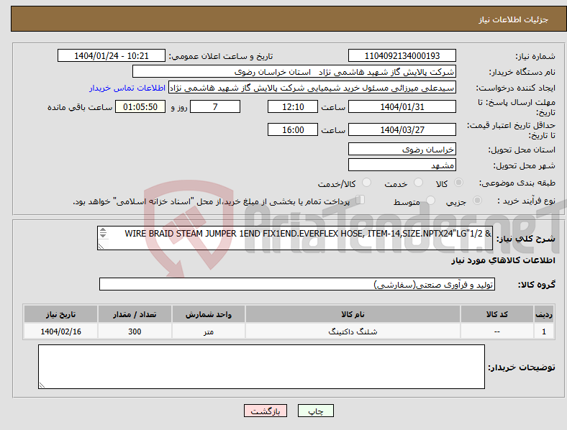
Task: Click the توضیحات خریدار buyer notes textarea
Action: pyautogui.click(x=261, y=367)
